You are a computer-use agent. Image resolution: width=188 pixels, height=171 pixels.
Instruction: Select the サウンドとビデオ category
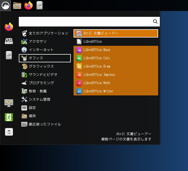point(45,75)
